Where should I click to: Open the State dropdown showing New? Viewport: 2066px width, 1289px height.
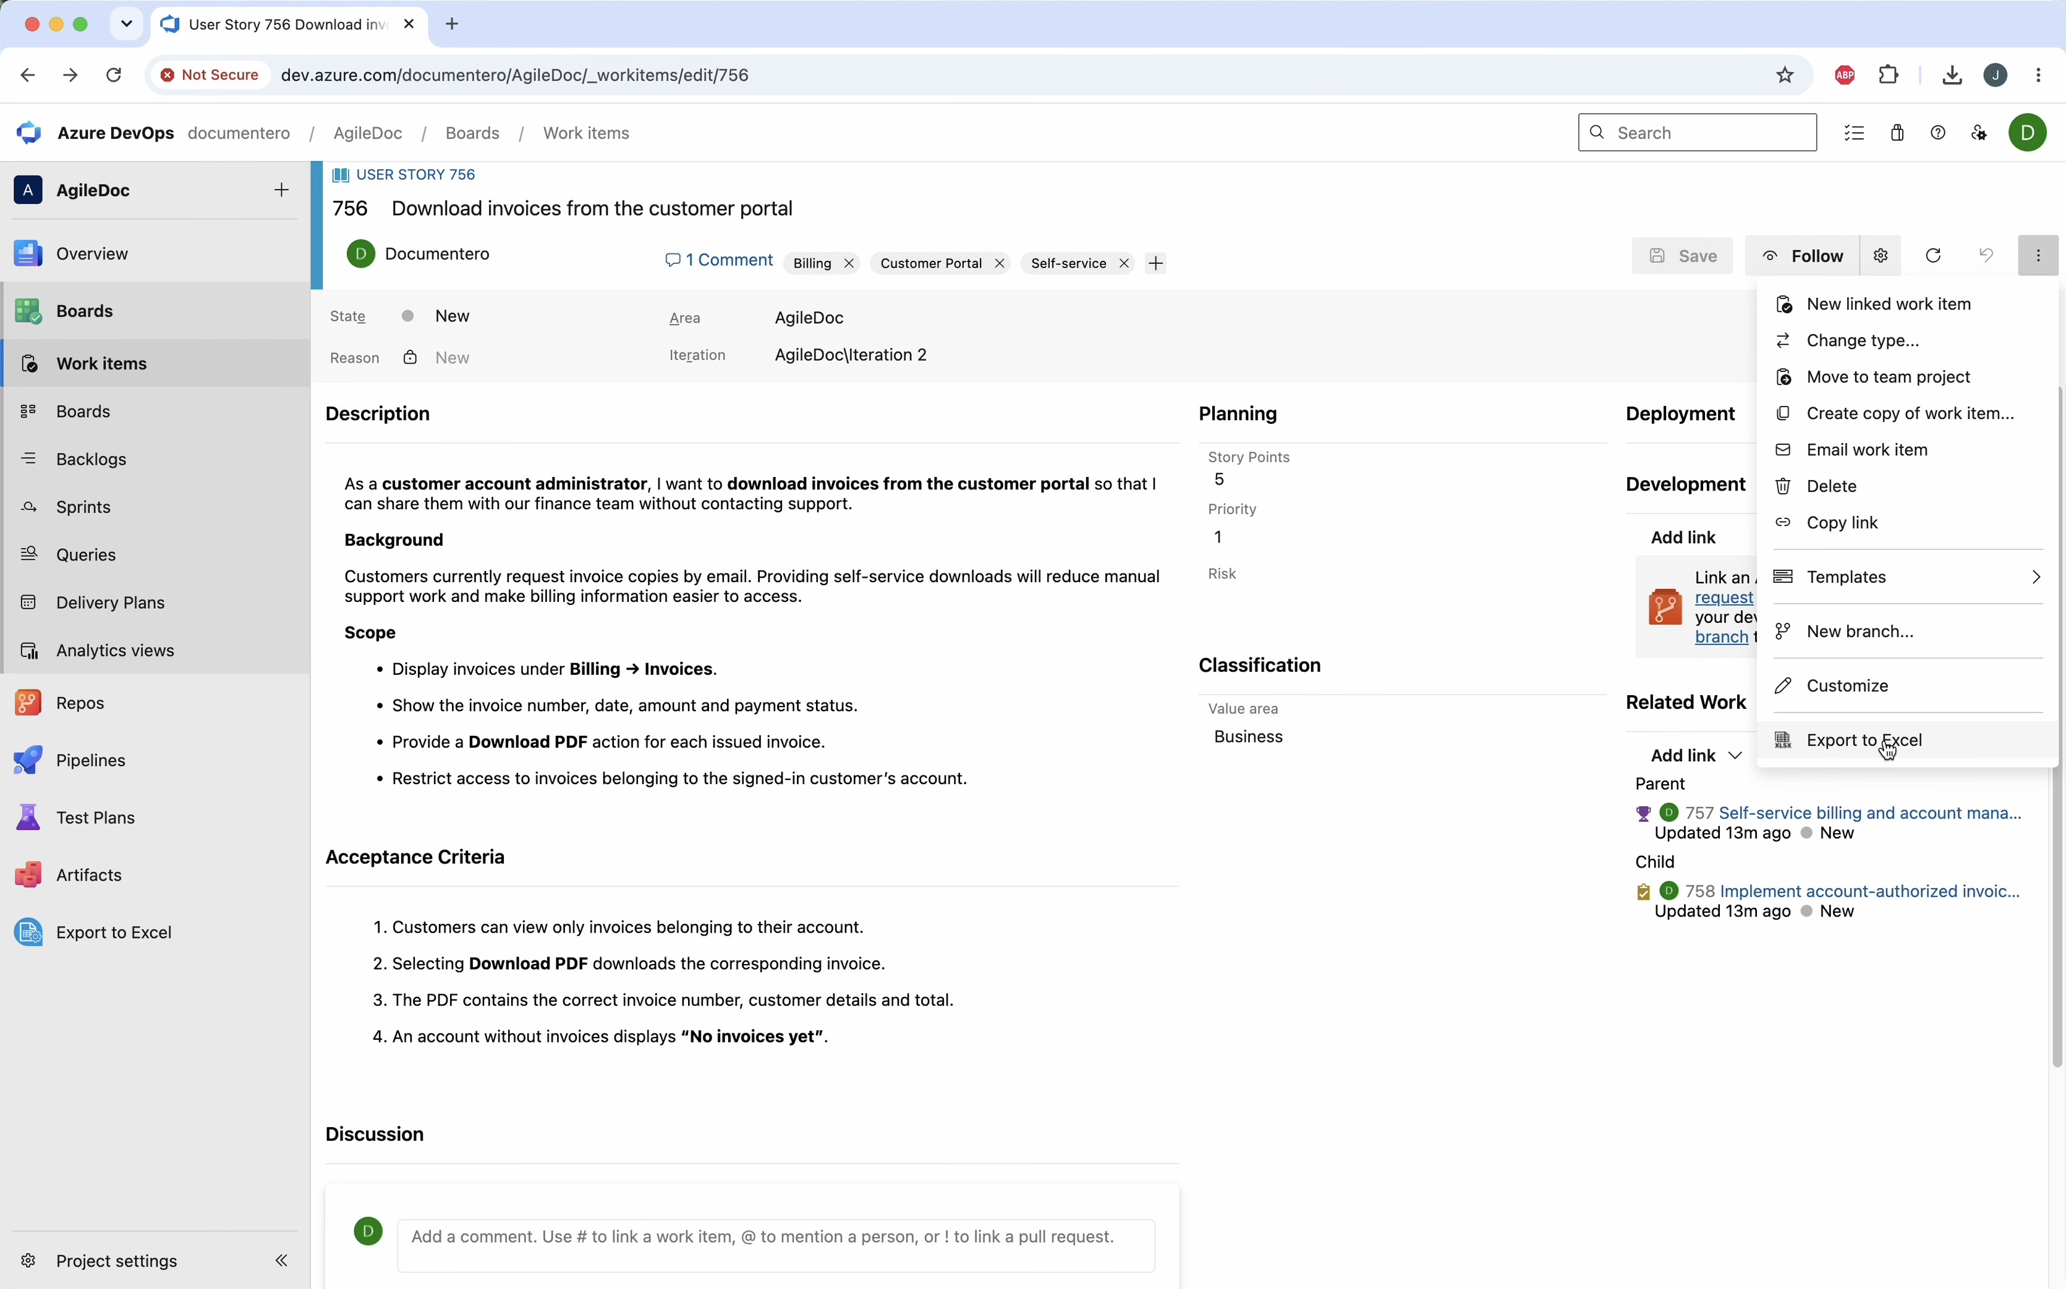[452, 316]
